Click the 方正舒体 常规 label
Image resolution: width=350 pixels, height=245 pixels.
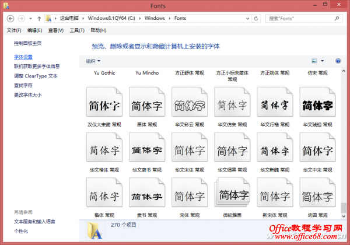coord(190,73)
